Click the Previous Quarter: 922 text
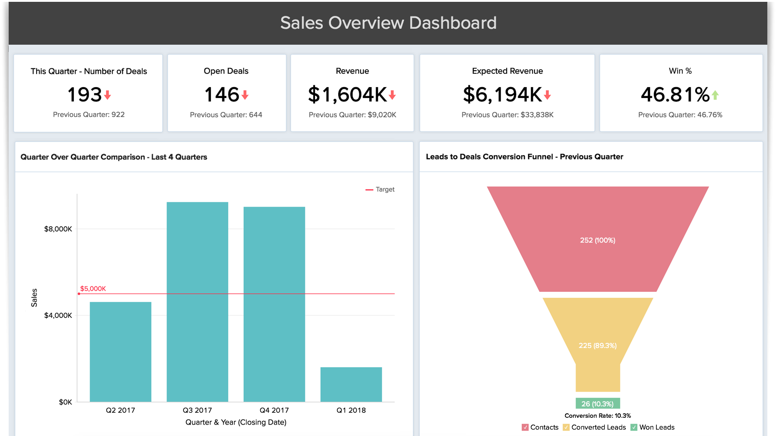This screenshot has width=776, height=436. pos(89,114)
